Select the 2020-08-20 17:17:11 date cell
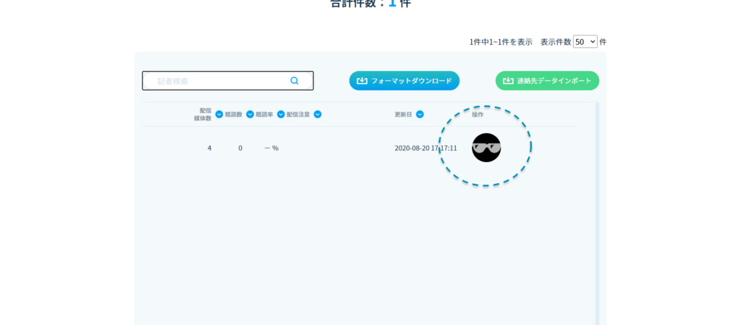The height and width of the screenshot is (325, 741). pos(425,148)
